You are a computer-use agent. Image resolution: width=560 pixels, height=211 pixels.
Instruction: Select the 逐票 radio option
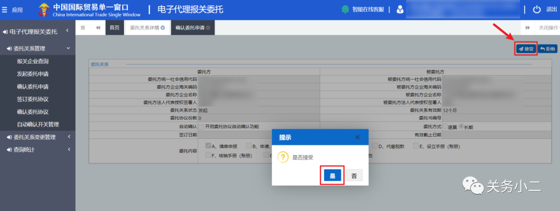445,126
